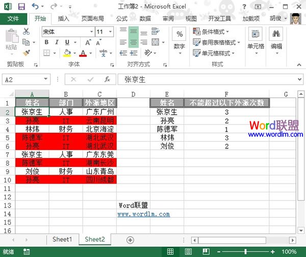Viewport: 306px width, 257px height.
Task: Click the 100% zoom level
Action: point(289,252)
